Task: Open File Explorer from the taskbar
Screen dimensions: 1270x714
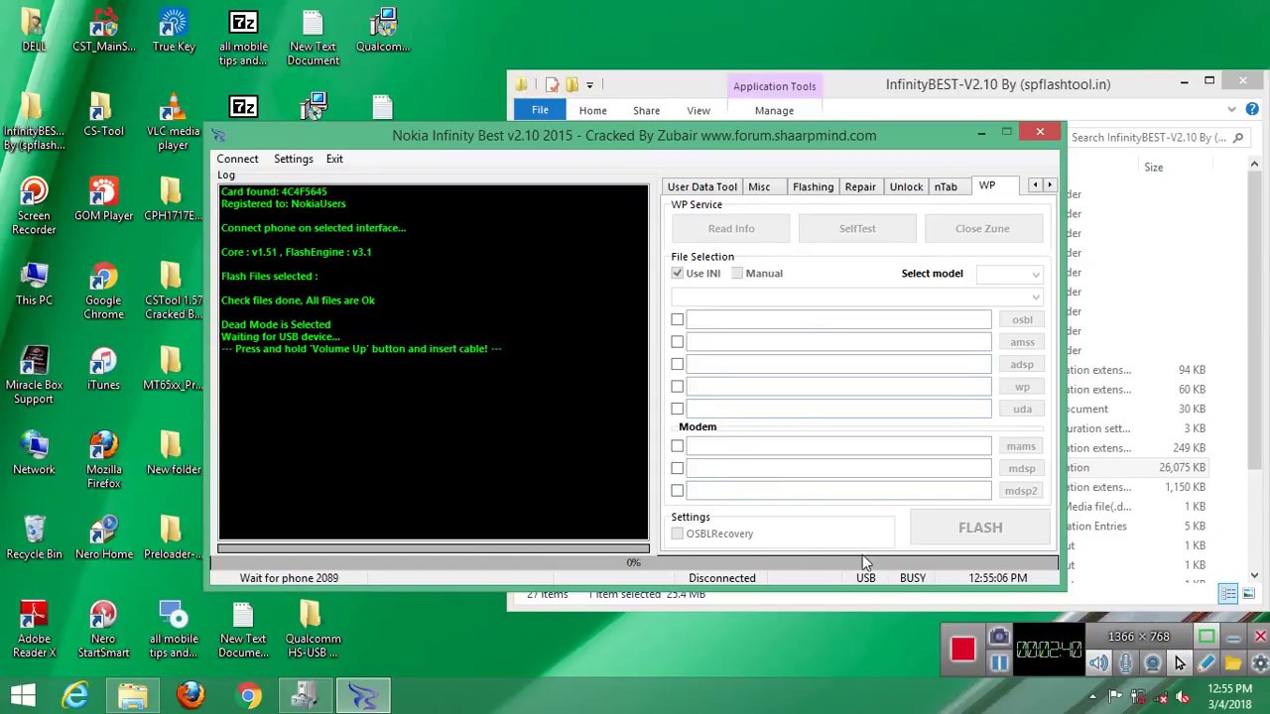Action: click(133, 695)
